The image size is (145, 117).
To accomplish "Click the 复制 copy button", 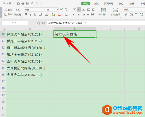I will click(x=8, y=14).
